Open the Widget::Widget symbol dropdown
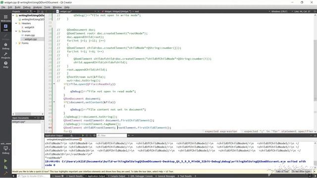This screenshot has height=178, width=317. coord(121,11)
